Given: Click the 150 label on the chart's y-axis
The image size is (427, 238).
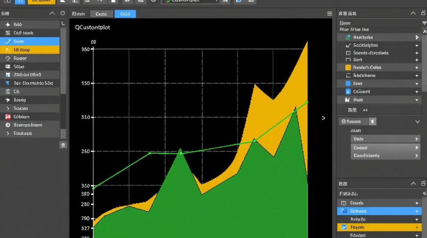Looking at the screenshot, I should click(x=86, y=83).
